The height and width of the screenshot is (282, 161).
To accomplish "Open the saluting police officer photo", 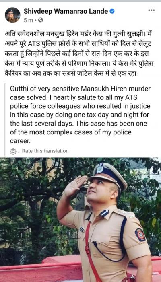I will [80, 220].
